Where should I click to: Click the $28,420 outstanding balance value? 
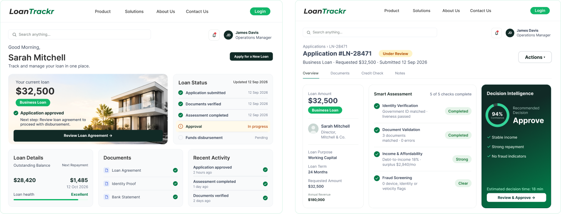pyautogui.click(x=25, y=180)
